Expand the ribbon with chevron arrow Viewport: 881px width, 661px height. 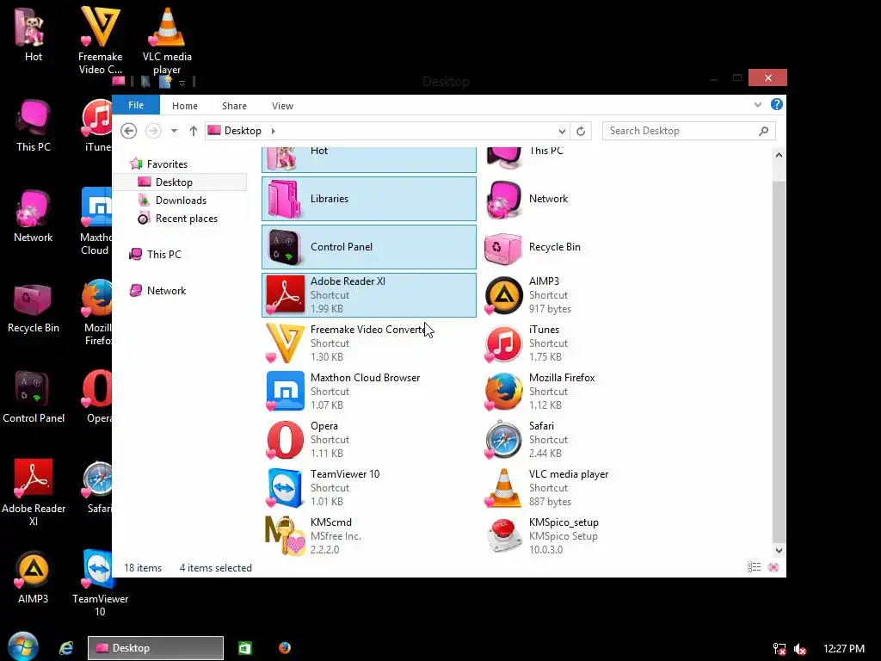(757, 104)
